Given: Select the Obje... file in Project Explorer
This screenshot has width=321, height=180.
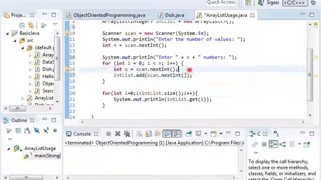Looking at the screenshot, I should point(44,83).
